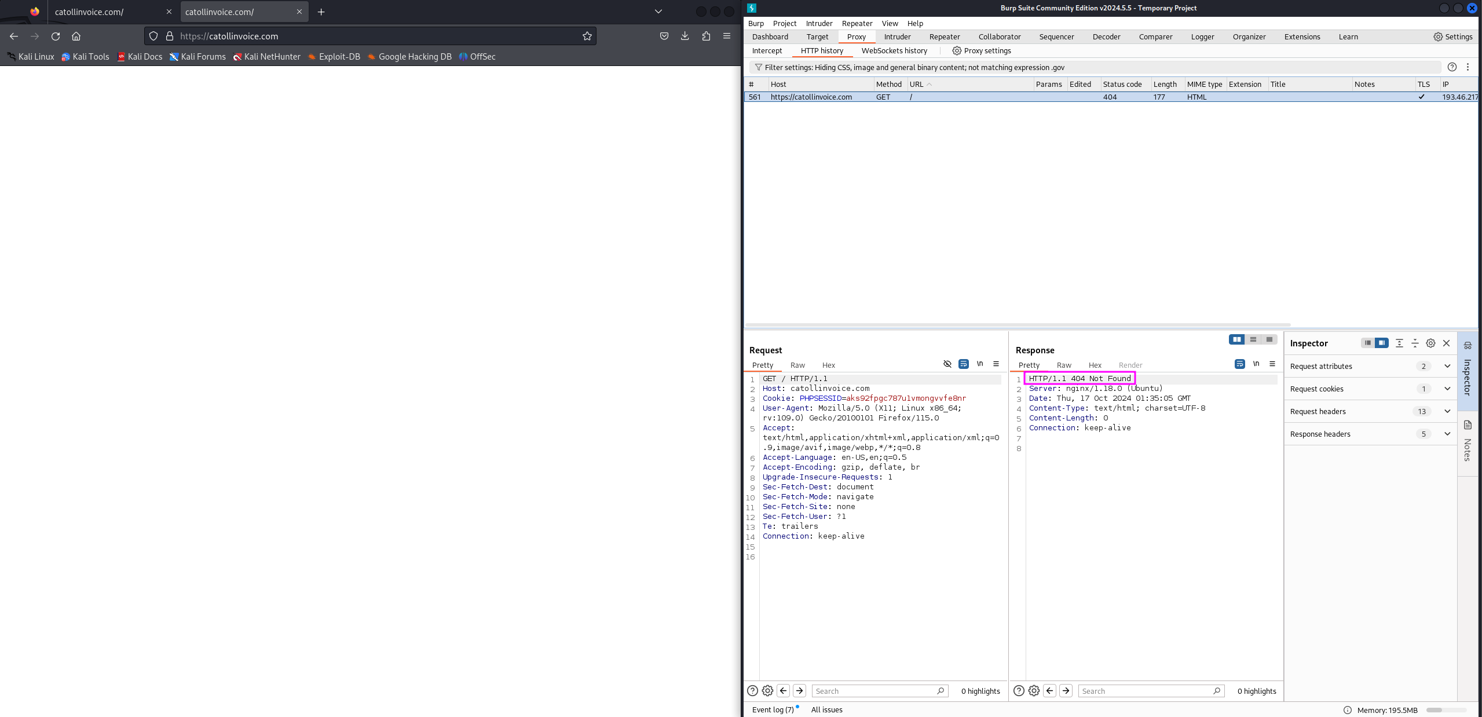Click the Request search input field
This screenshot has width=1482, height=717.
coord(880,691)
